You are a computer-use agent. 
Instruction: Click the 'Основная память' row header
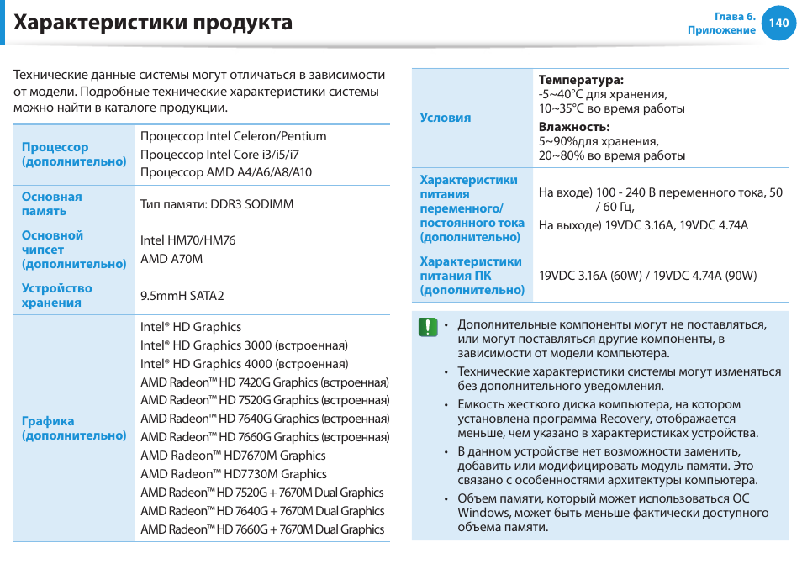coord(51,204)
